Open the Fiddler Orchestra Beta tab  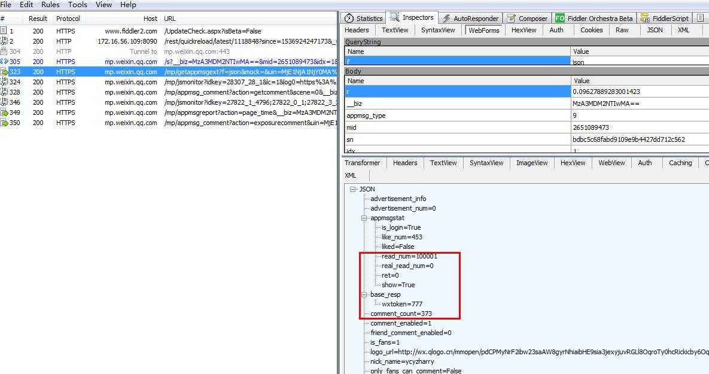[594, 18]
